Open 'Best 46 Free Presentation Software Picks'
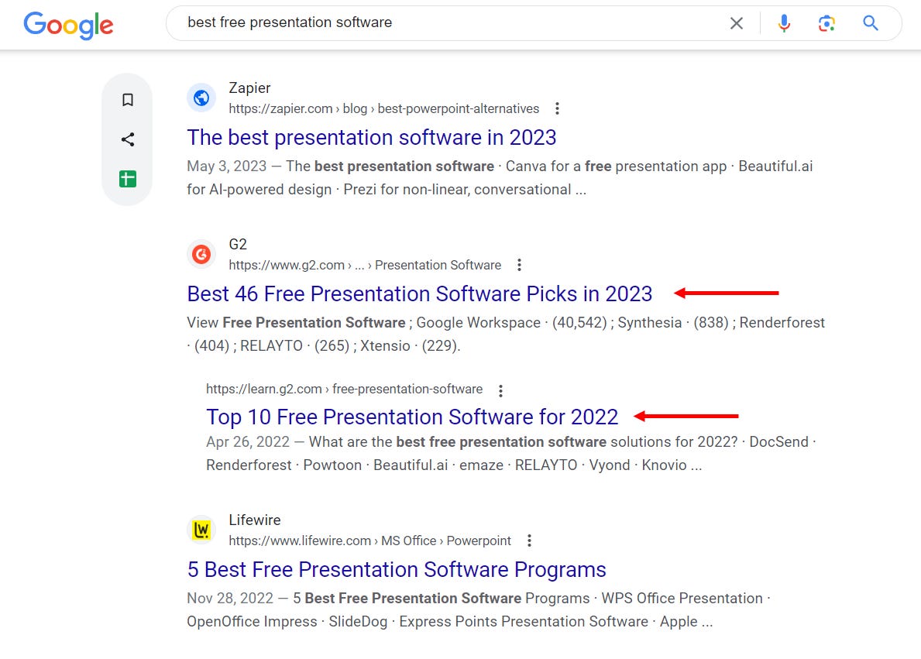This screenshot has height=659, width=921. click(x=419, y=293)
